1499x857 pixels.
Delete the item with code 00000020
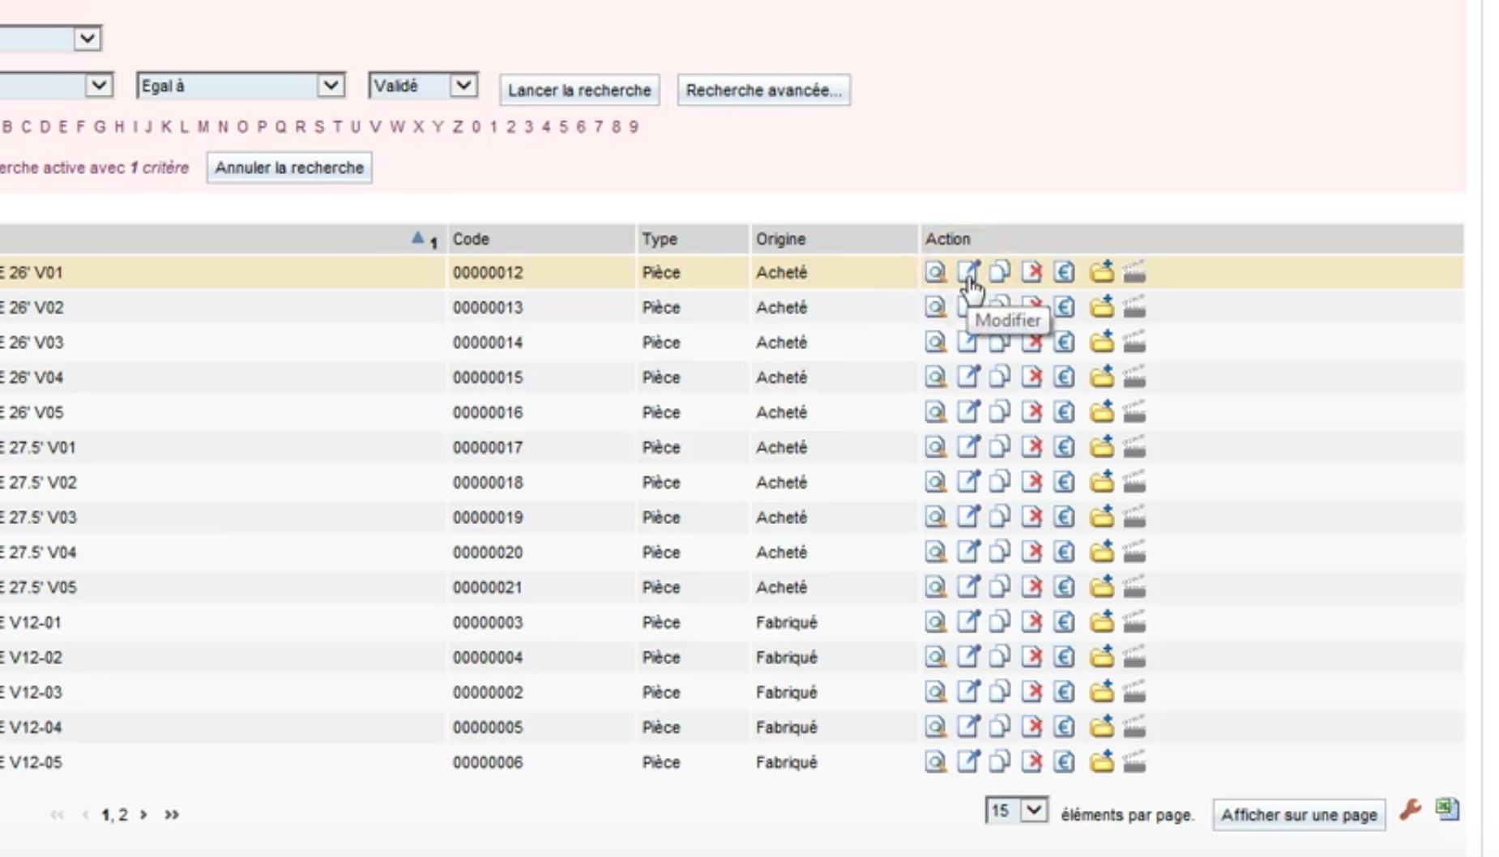[x=1031, y=552]
